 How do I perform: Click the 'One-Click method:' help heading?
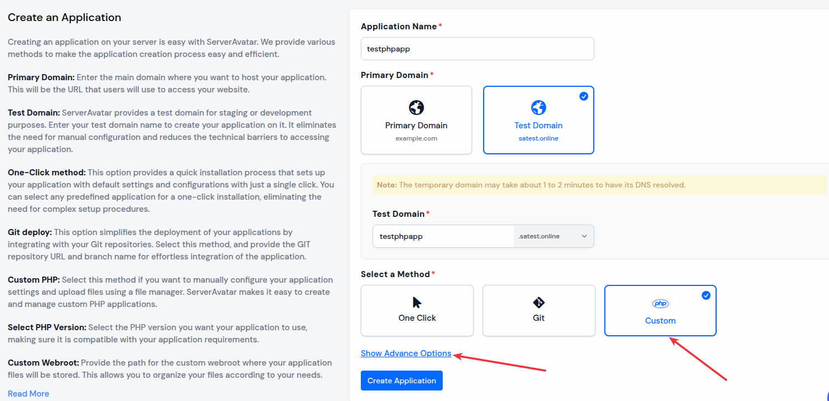(x=46, y=173)
